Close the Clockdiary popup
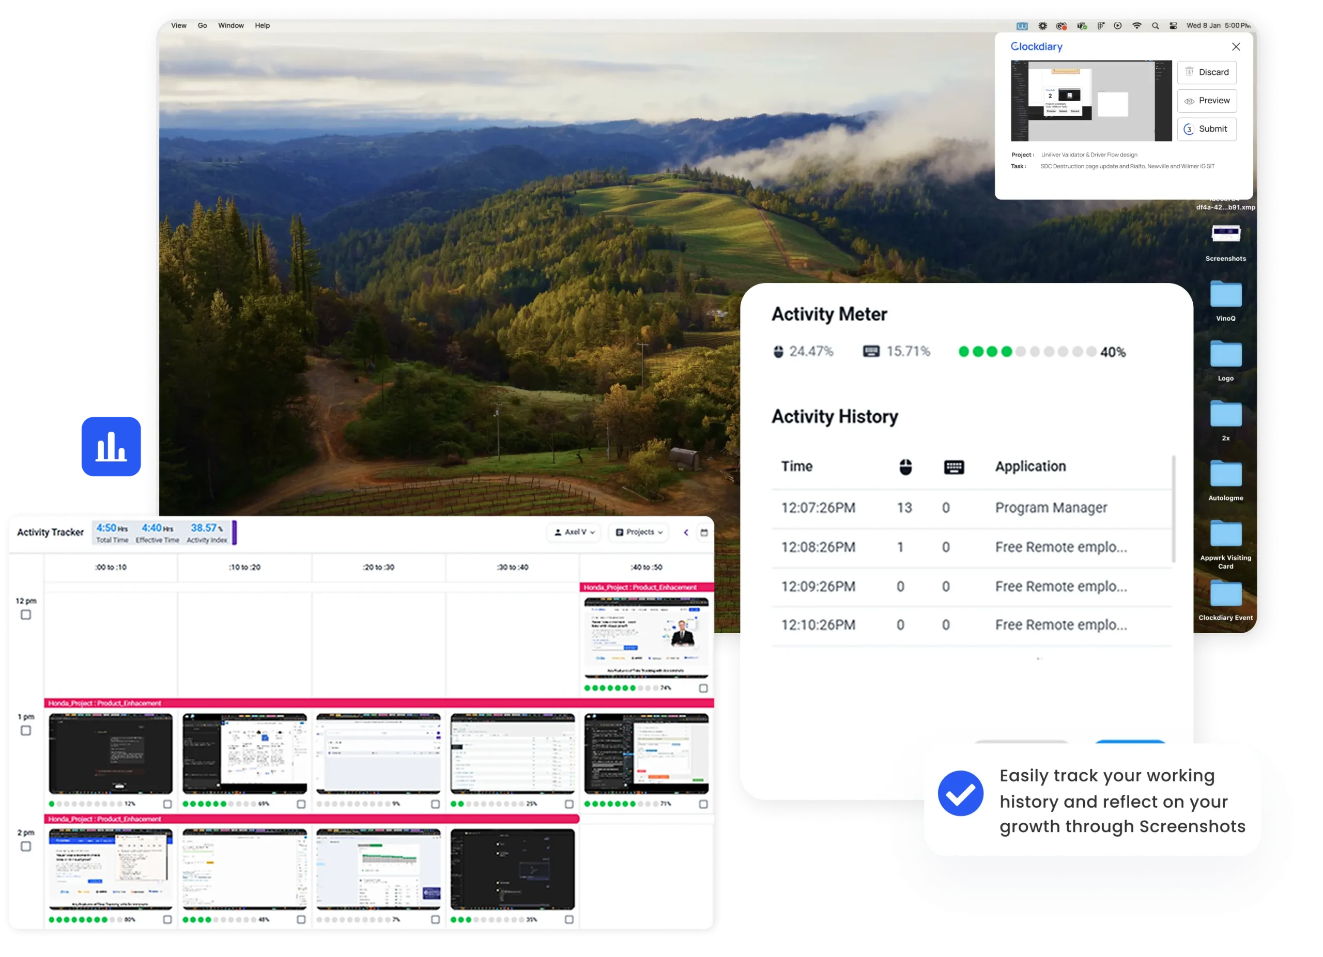The image size is (1323, 957). coord(1236,46)
